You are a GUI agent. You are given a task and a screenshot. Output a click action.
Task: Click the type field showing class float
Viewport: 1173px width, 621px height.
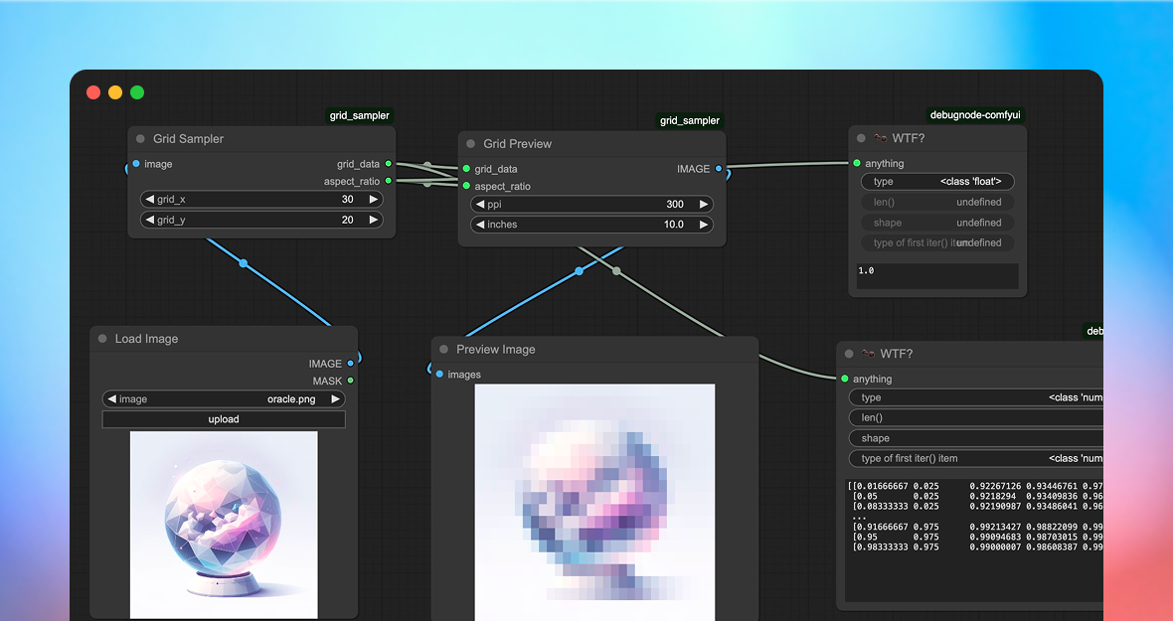click(937, 182)
